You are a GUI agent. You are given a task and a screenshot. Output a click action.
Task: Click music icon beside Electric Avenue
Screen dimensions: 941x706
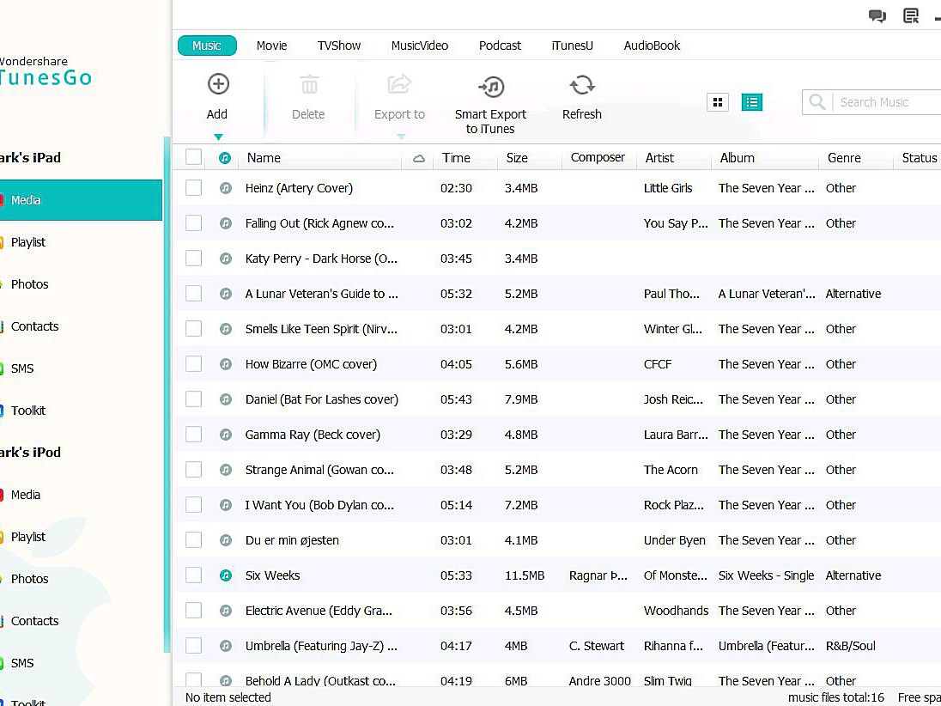tap(226, 611)
